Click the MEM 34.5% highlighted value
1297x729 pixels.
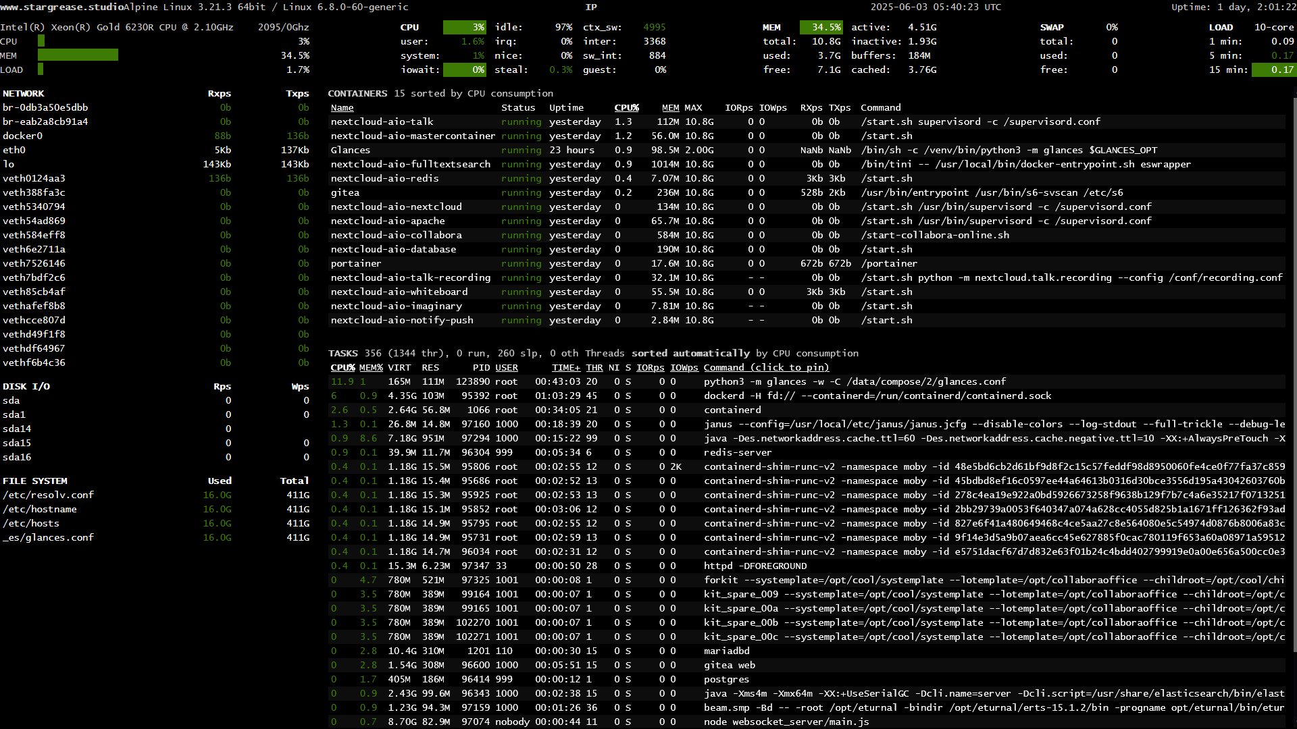coord(821,28)
